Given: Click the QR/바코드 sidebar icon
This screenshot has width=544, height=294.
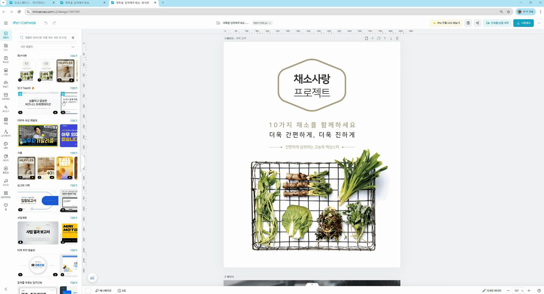Looking at the screenshot, I should [x=6, y=195].
